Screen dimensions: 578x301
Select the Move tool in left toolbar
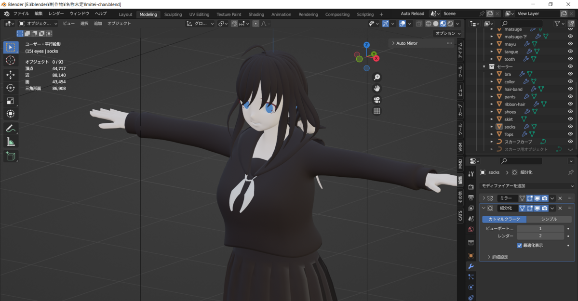point(11,75)
